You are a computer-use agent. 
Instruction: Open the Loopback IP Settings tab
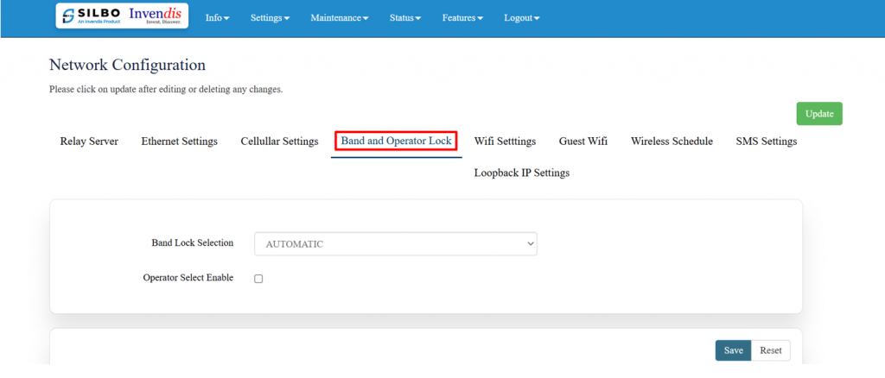pos(521,173)
